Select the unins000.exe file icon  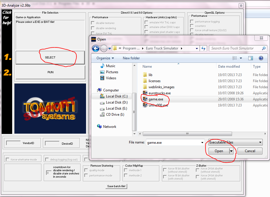[145, 105]
